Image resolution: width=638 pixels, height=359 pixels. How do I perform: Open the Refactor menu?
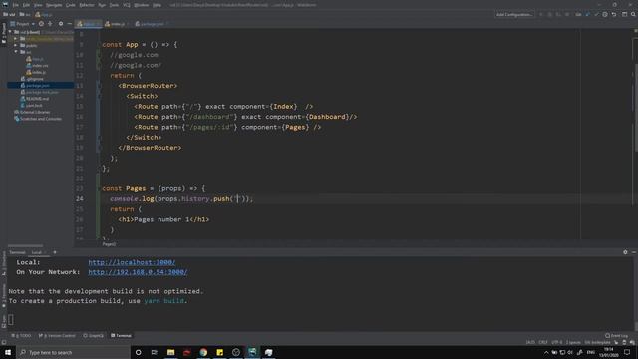(87, 5)
